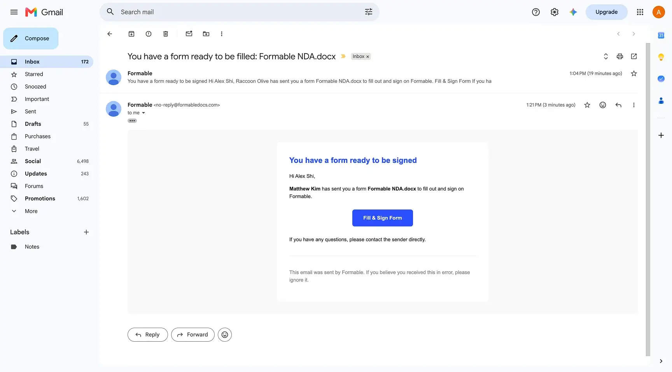
Task: Open conversation in new window
Action: point(634,56)
